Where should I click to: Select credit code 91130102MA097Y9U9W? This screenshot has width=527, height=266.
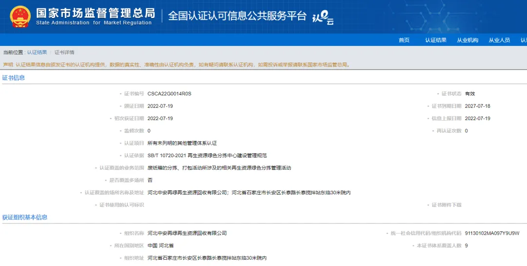click(x=492, y=233)
